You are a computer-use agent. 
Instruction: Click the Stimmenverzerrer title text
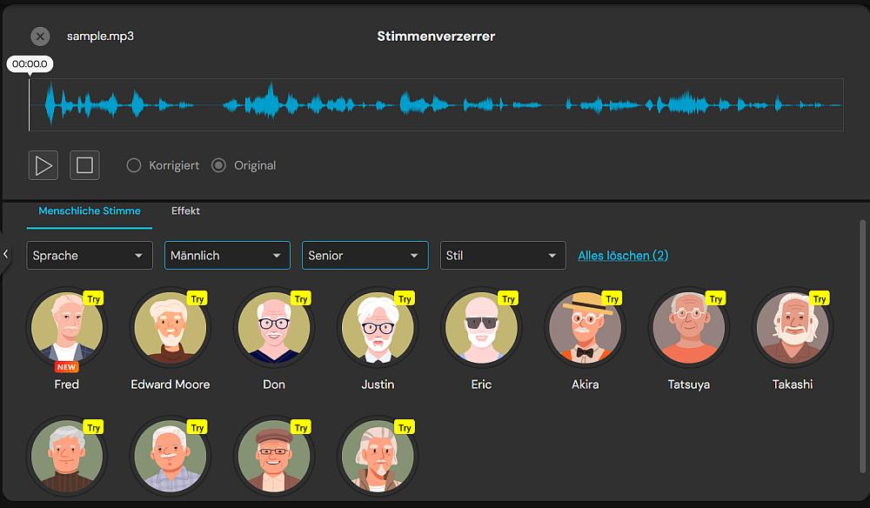click(436, 37)
